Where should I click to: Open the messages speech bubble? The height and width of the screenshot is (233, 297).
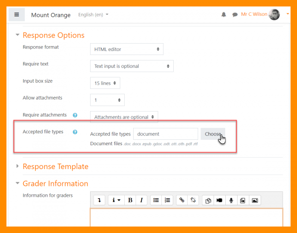(234, 15)
